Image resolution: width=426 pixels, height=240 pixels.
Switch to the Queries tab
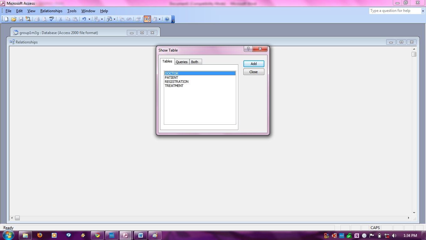182,62
